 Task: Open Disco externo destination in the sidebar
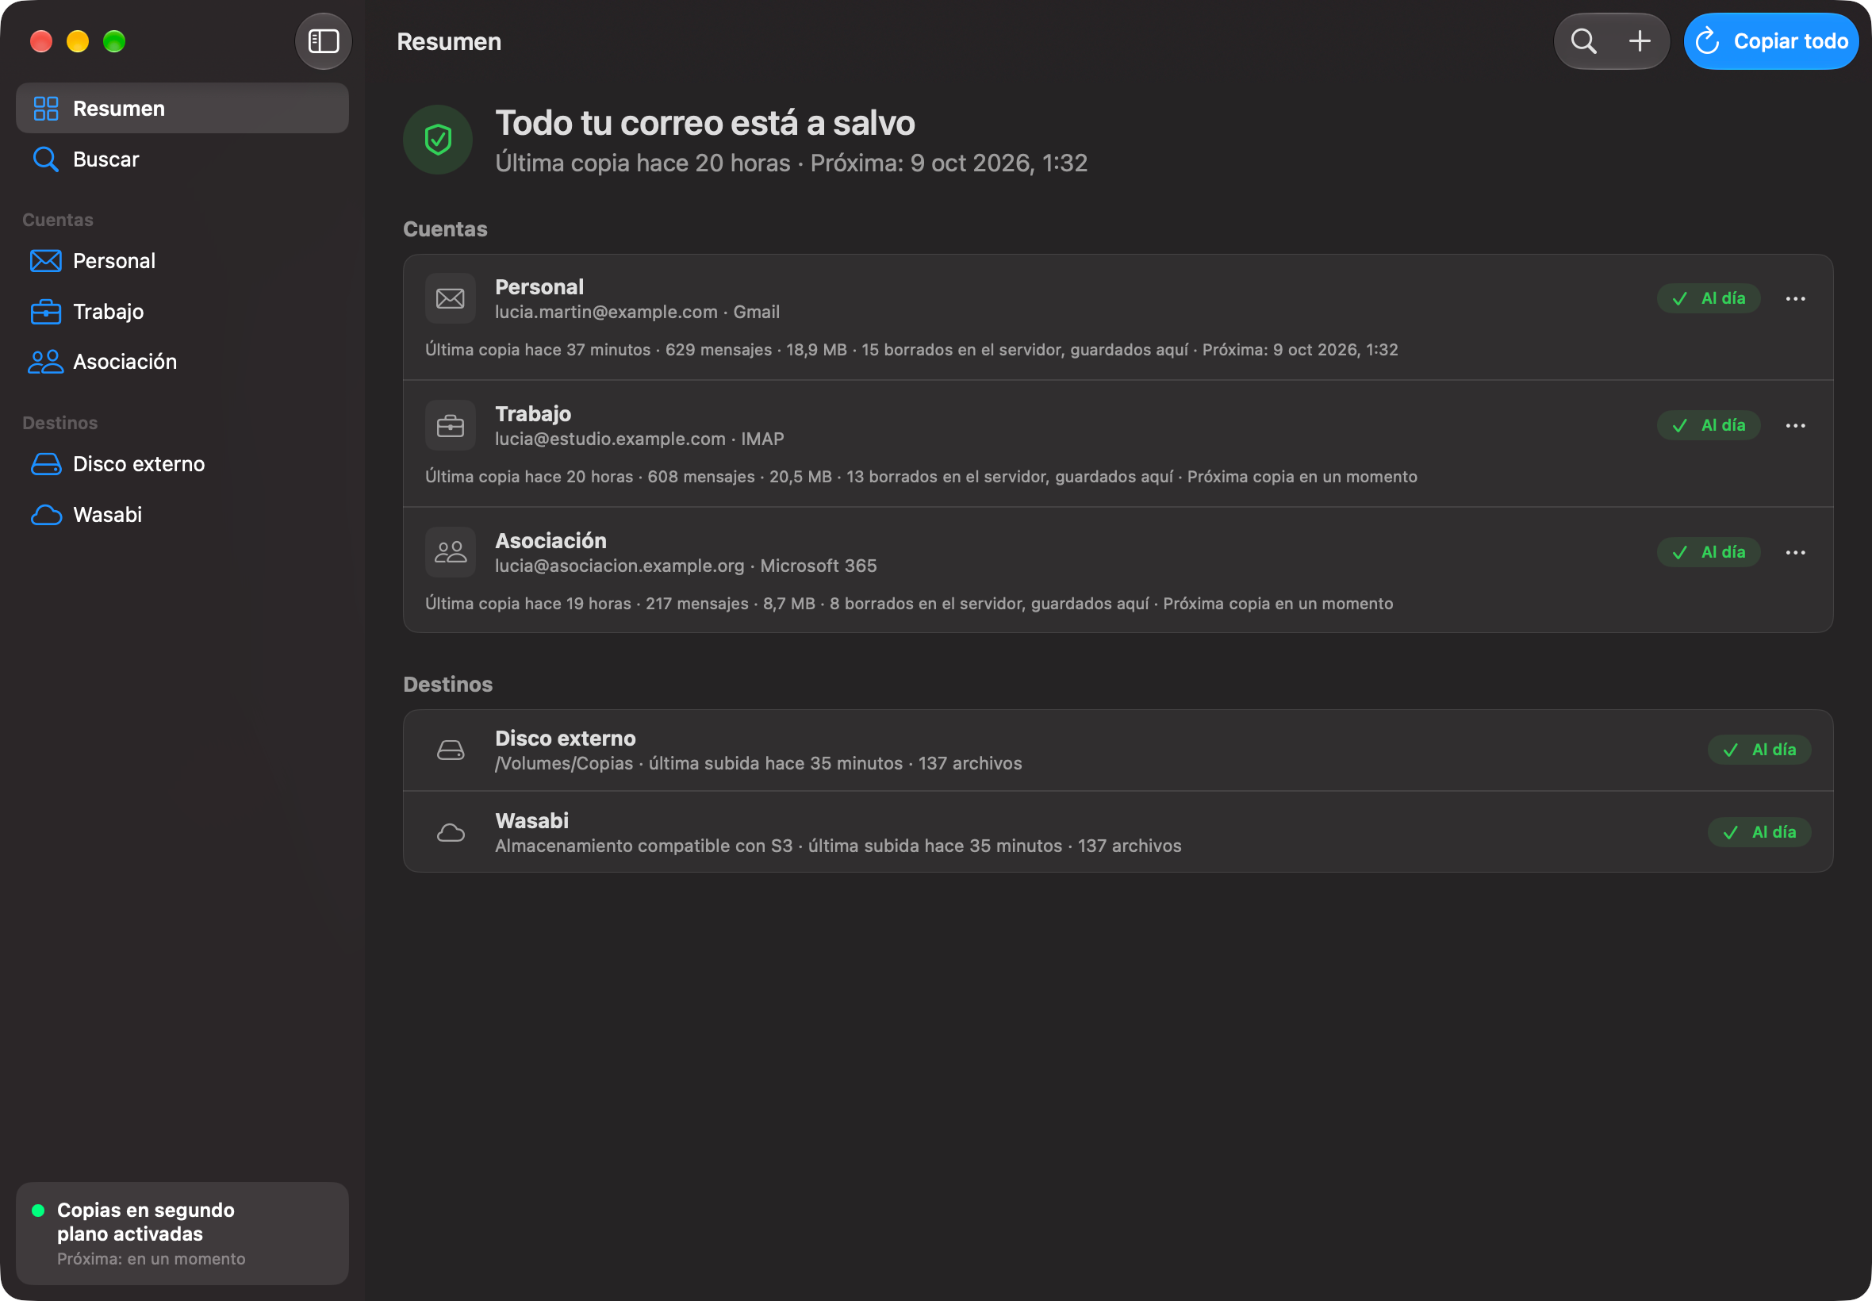182,464
